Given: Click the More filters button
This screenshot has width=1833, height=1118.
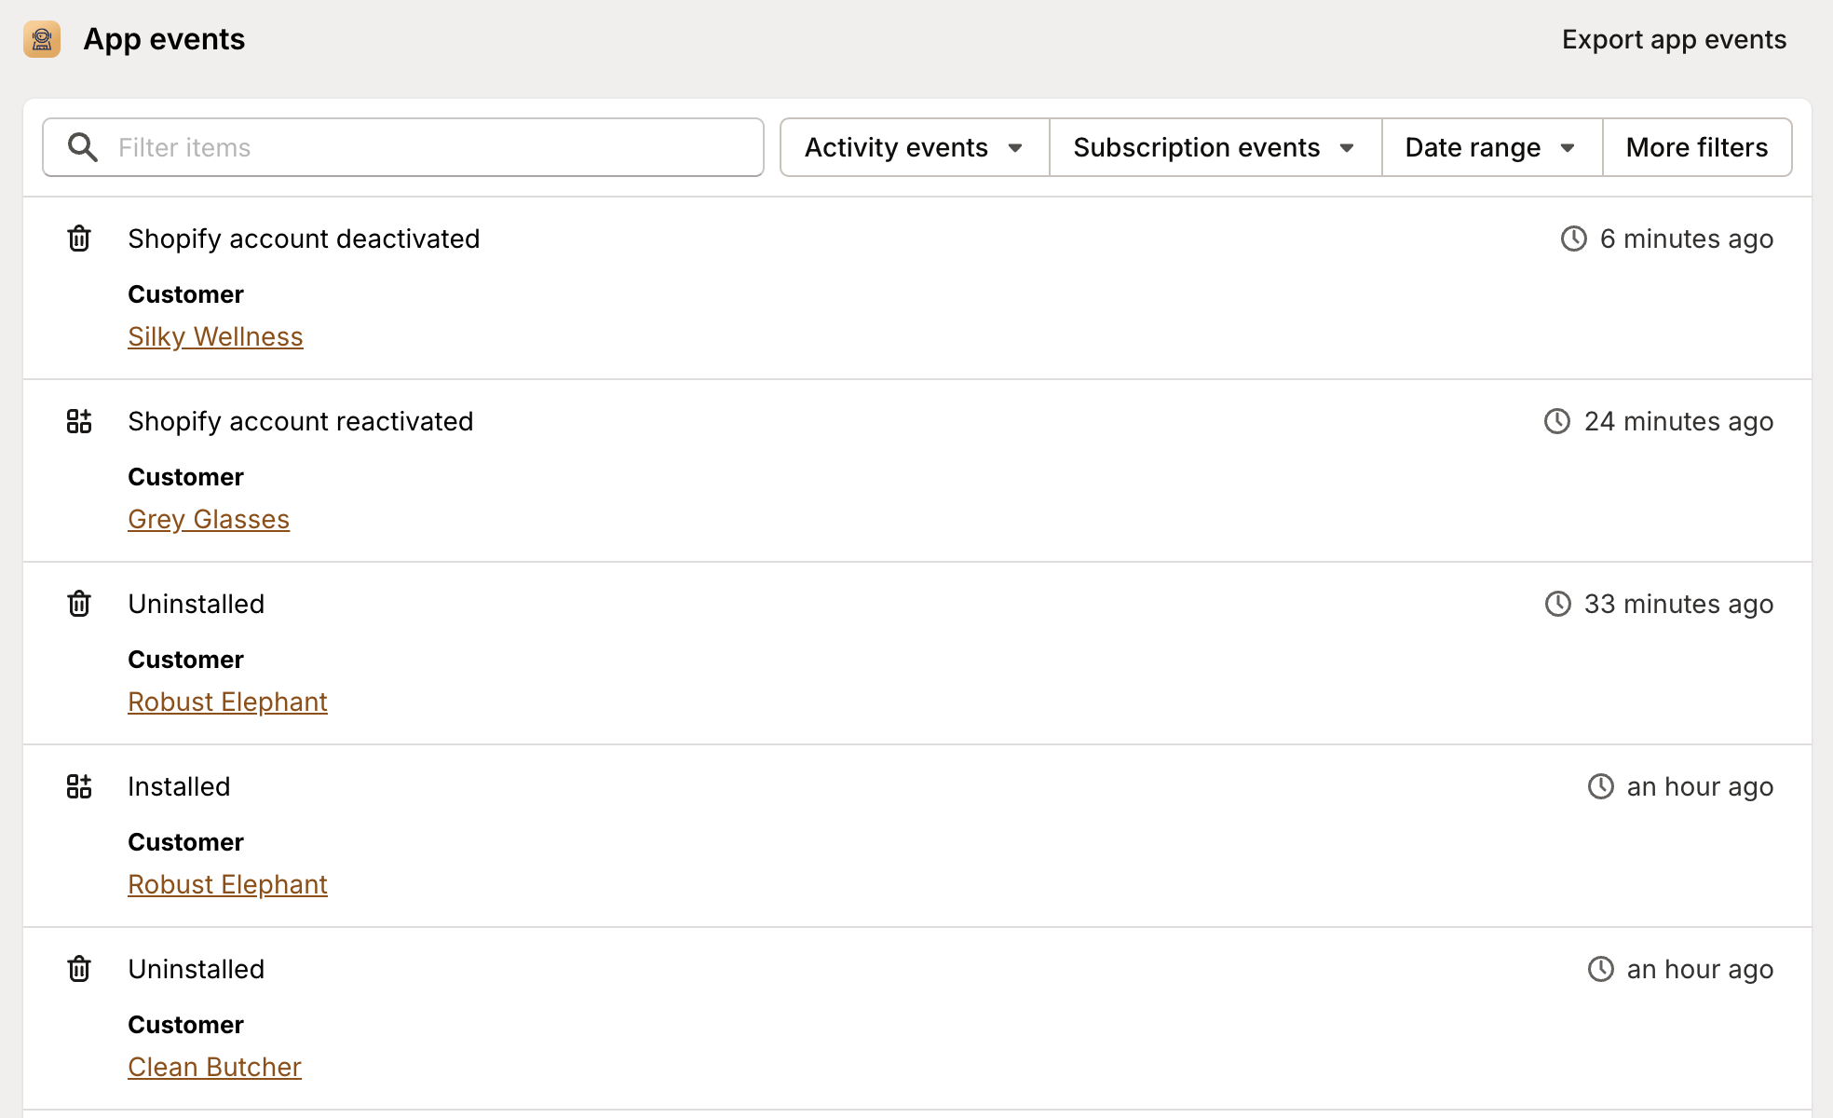Looking at the screenshot, I should 1696,147.
